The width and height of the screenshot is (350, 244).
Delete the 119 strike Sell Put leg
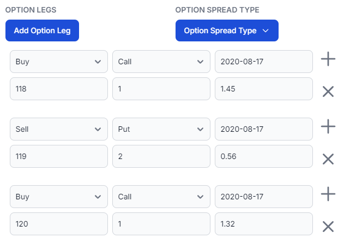click(328, 159)
